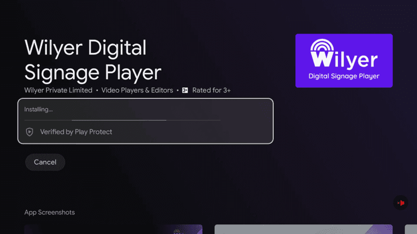Viewport: 417px width, 234px height.
Task: Open Video Players & Editors category
Action: [137, 90]
